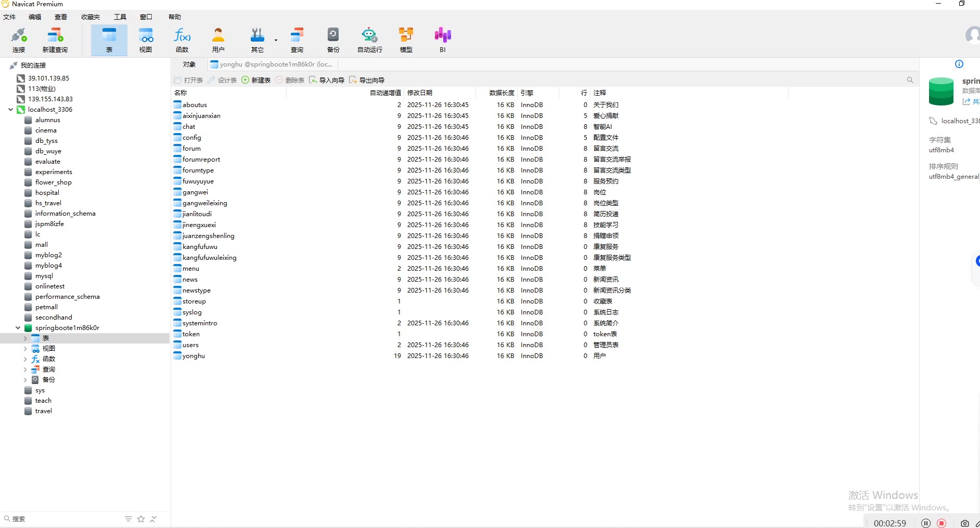980x528 pixels.
Task: Expand the 函数 functions tree node
Action: click(25, 359)
